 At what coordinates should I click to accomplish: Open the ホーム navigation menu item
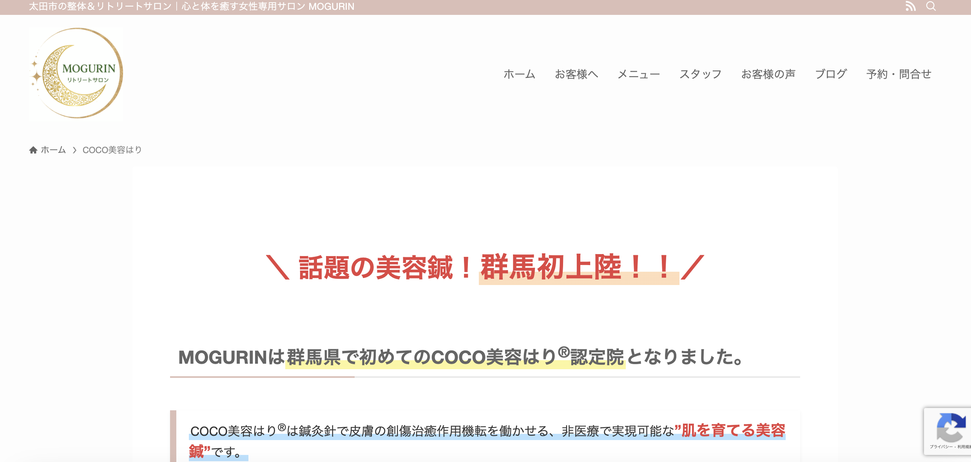pyautogui.click(x=519, y=74)
